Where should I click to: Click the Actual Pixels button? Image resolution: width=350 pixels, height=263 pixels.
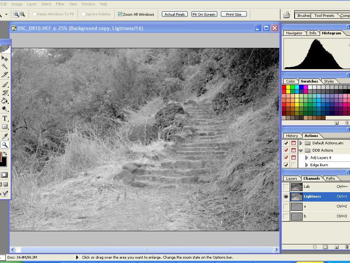175,14
